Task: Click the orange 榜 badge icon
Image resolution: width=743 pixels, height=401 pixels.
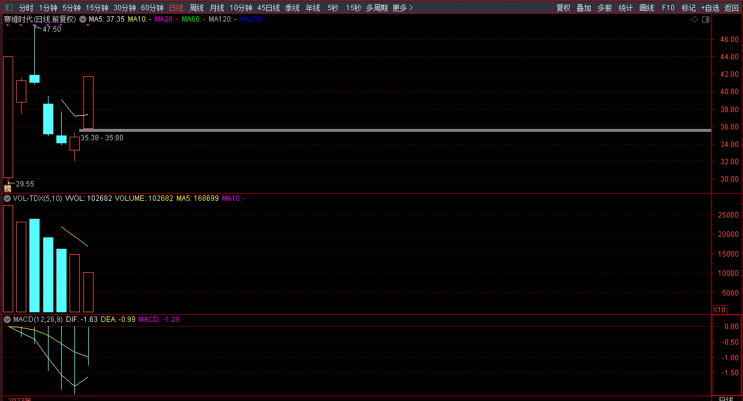Action: point(8,188)
